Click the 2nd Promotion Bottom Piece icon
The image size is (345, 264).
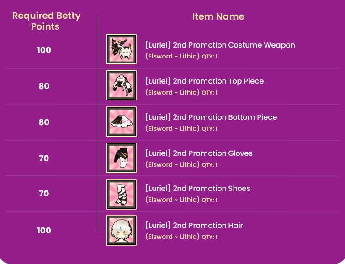click(121, 122)
